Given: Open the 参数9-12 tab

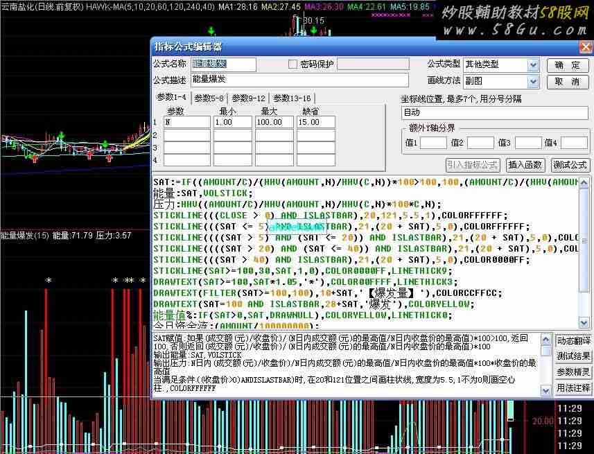Looking at the screenshot, I should [248, 98].
